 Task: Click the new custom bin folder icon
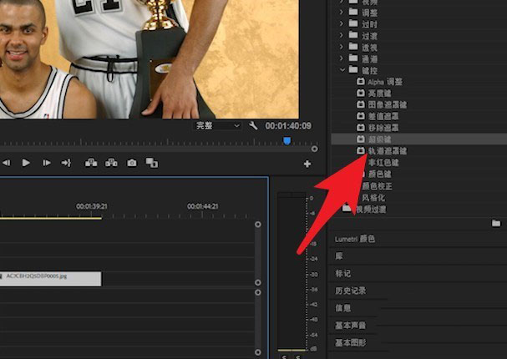[x=496, y=223]
